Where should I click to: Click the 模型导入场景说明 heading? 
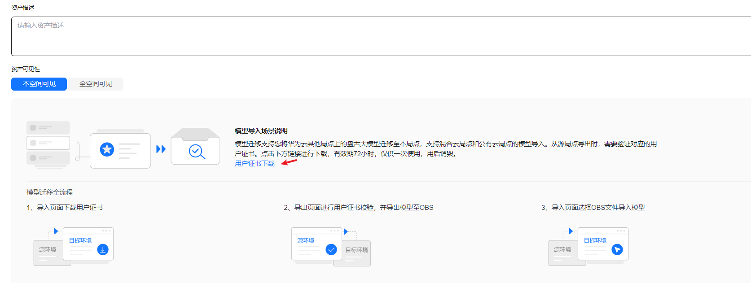pyautogui.click(x=261, y=131)
